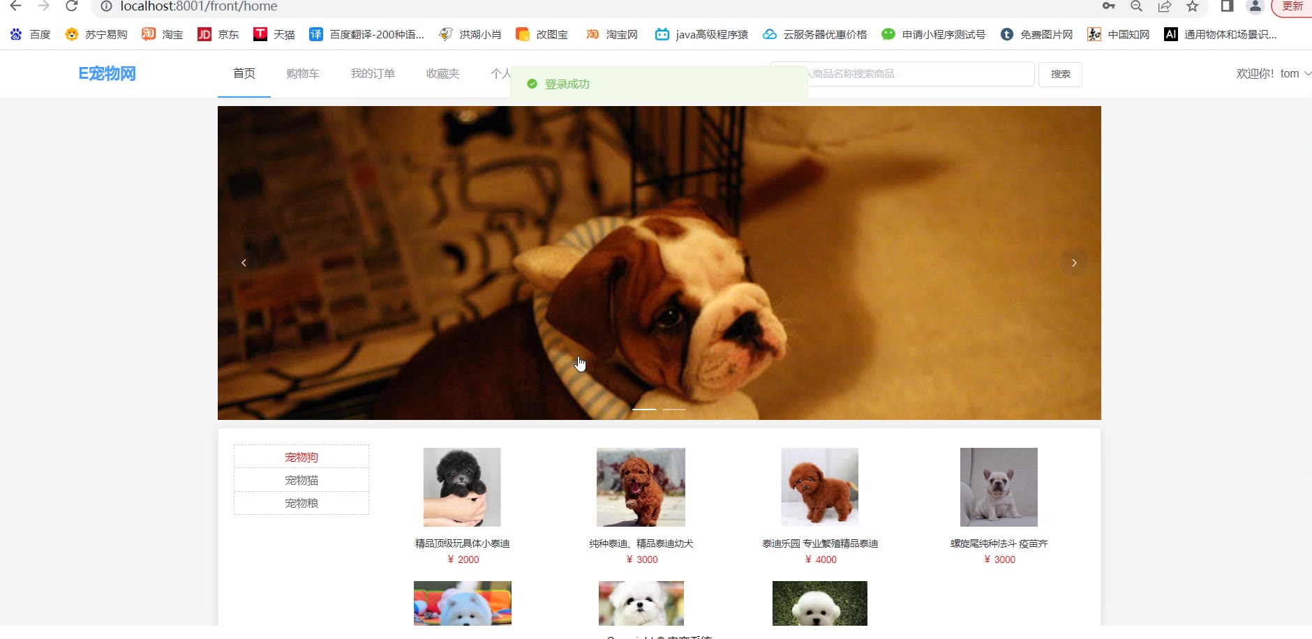Open the 我的订单 tab

pyautogui.click(x=373, y=73)
